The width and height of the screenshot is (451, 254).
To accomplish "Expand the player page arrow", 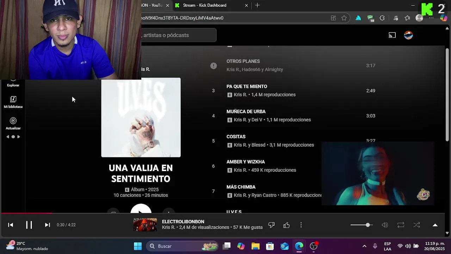I will pos(435,225).
